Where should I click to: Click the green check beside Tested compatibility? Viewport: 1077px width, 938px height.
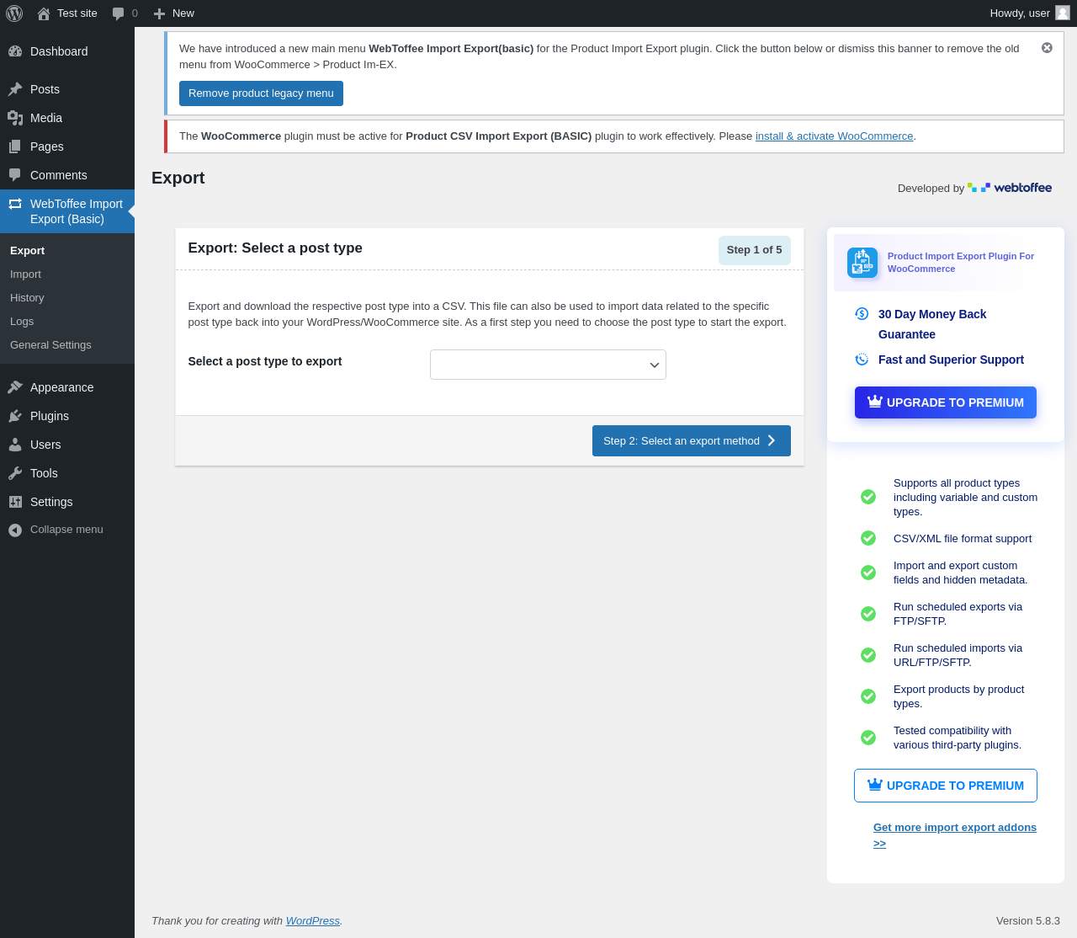pos(868,738)
